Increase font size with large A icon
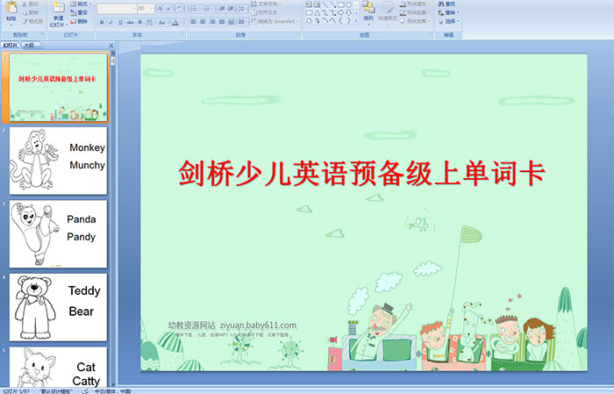The image size is (614, 394). pyautogui.click(x=161, y=8)
